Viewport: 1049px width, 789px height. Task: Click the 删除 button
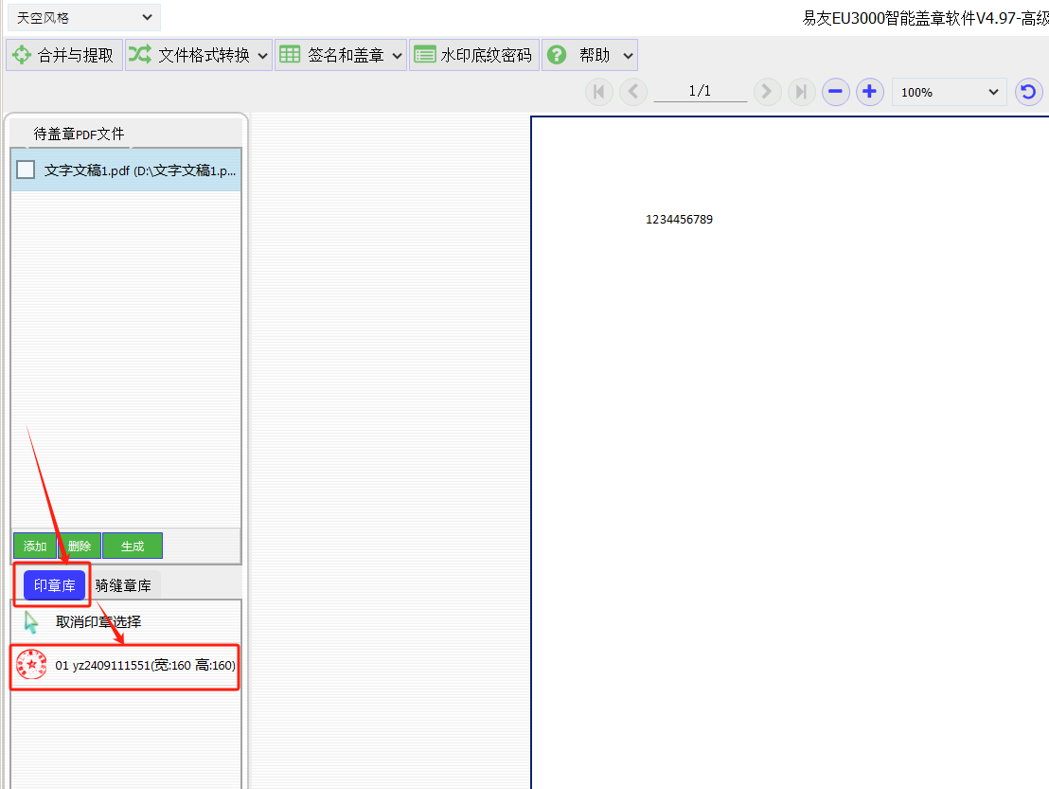[80, 547]
